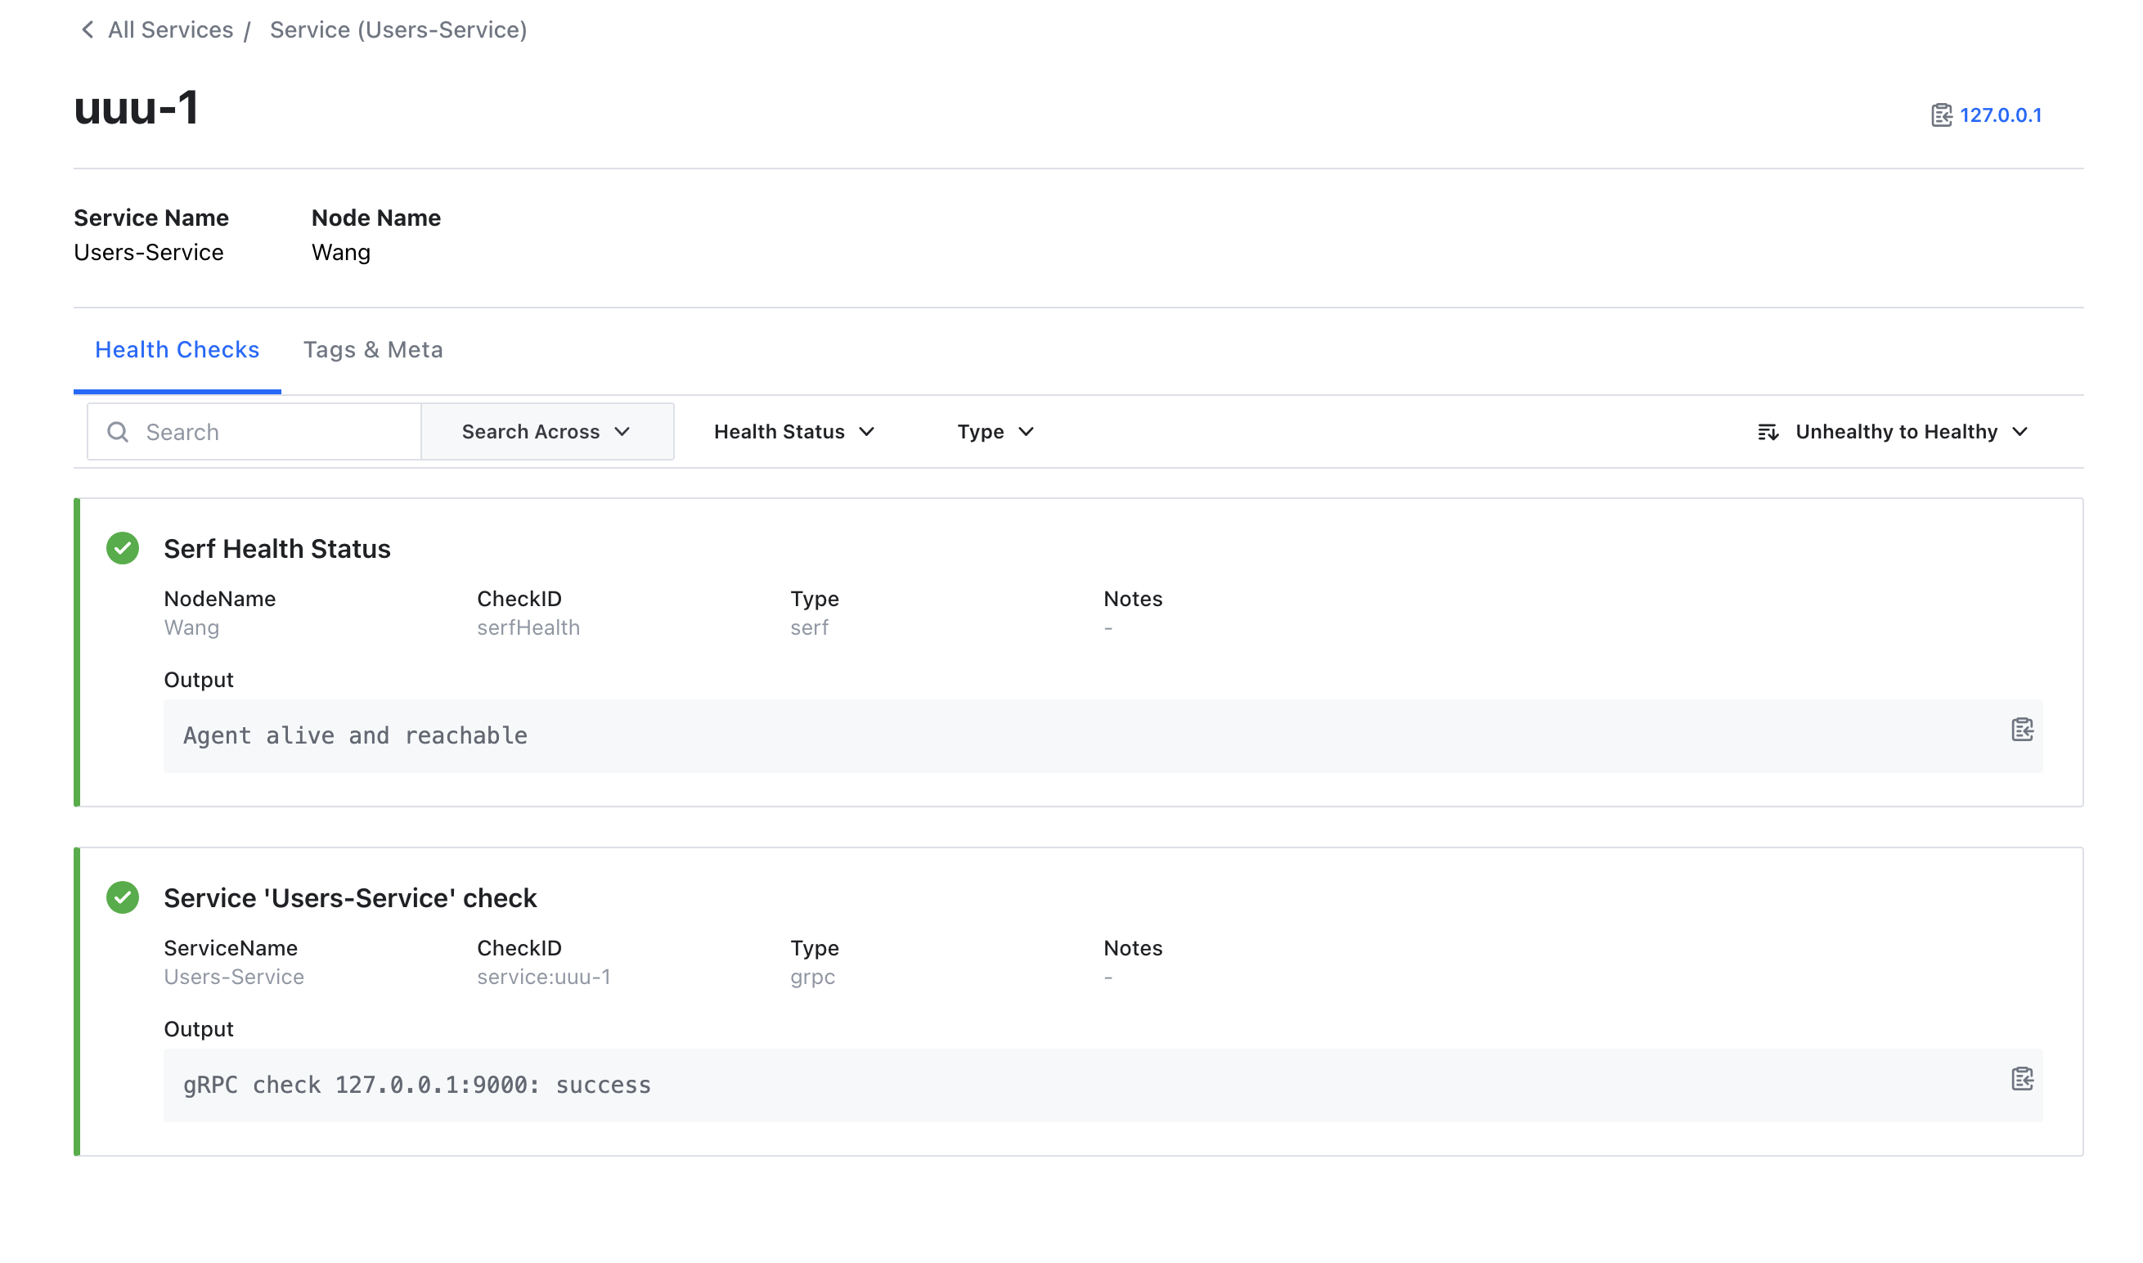Open the Health Status filter
This screenshot has height=1263, width=2143.
[x=793, y=433]
